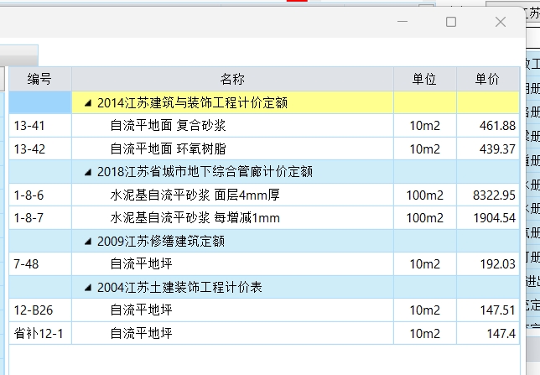Select 自流平地坪 in the 12-B26 row
This screenshot has height=375, width=540.
coord(141,310)
